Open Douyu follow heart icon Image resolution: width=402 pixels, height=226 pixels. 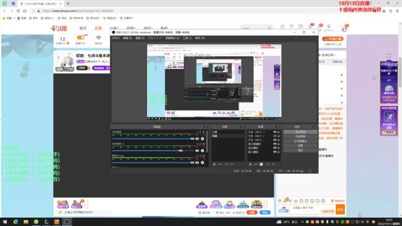291,27
